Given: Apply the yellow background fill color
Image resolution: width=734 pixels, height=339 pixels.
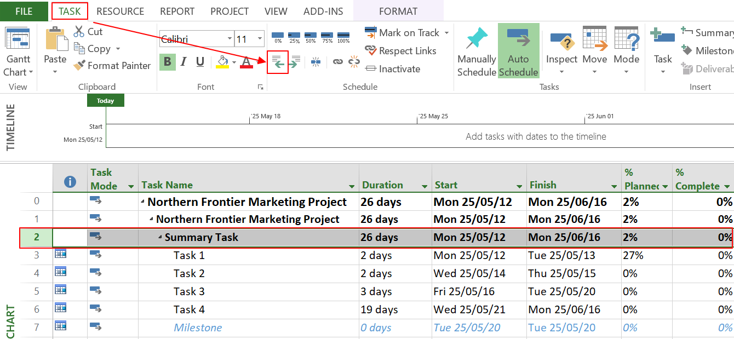Looking at the screenshot, I should pyautogui.click(x=222, y=61).
